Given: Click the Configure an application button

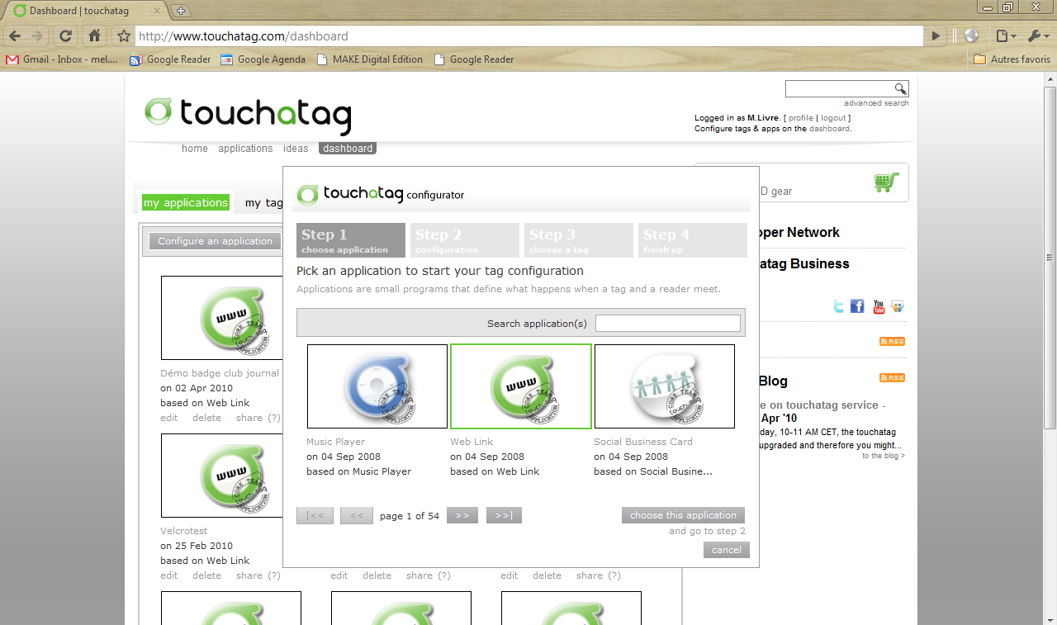Looking at the screenshot, I should pos(215,241).
